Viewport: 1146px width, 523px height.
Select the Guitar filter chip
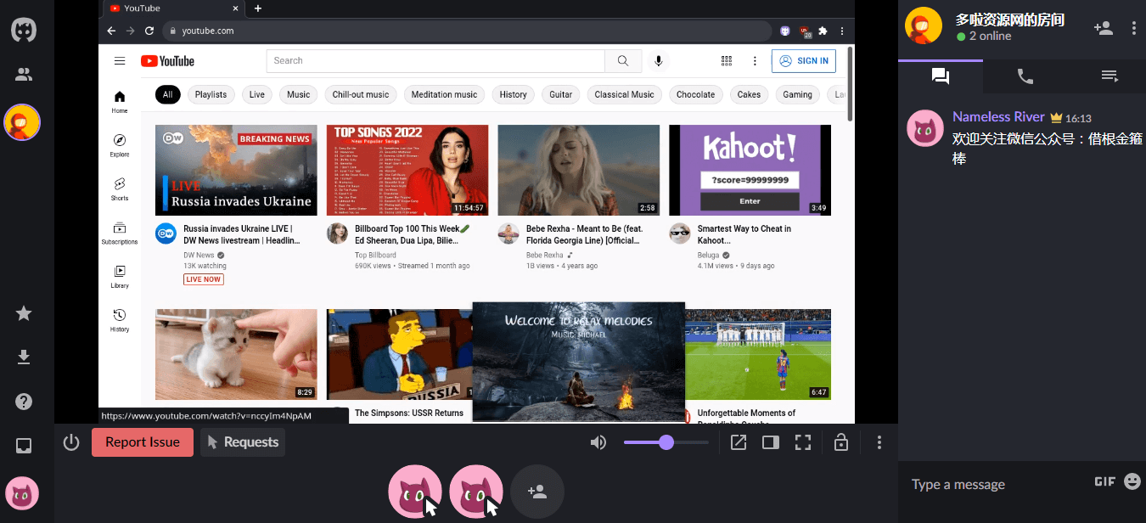(561, 94)
